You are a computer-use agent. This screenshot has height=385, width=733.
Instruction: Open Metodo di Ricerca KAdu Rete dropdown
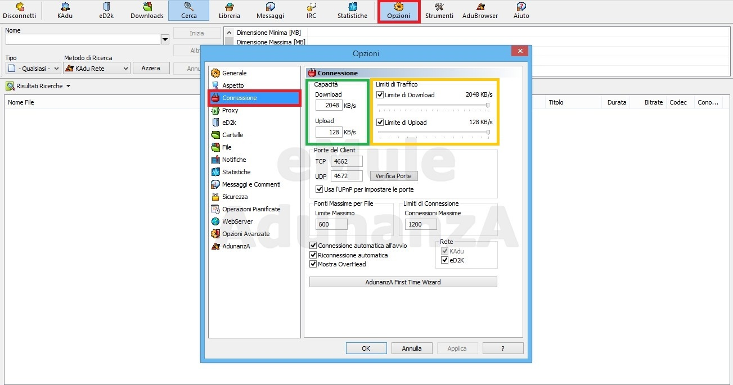pyautogui.click(x=97, y=68)
